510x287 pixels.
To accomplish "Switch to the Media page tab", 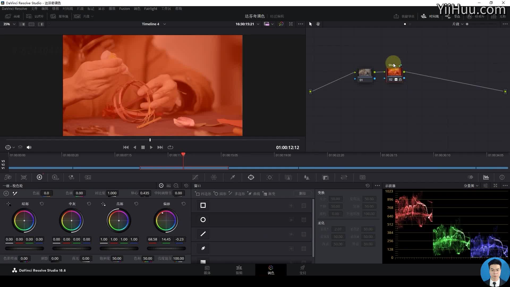I will click(x=207, y=270).
